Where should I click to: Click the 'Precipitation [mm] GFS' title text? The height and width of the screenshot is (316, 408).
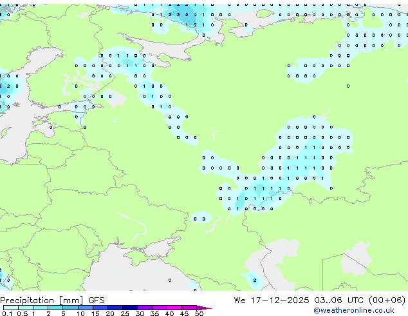pos(52,301)
